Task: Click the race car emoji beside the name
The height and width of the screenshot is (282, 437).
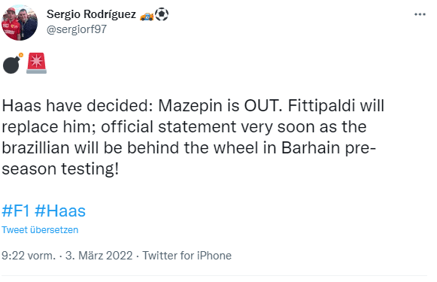Action: 147,15
